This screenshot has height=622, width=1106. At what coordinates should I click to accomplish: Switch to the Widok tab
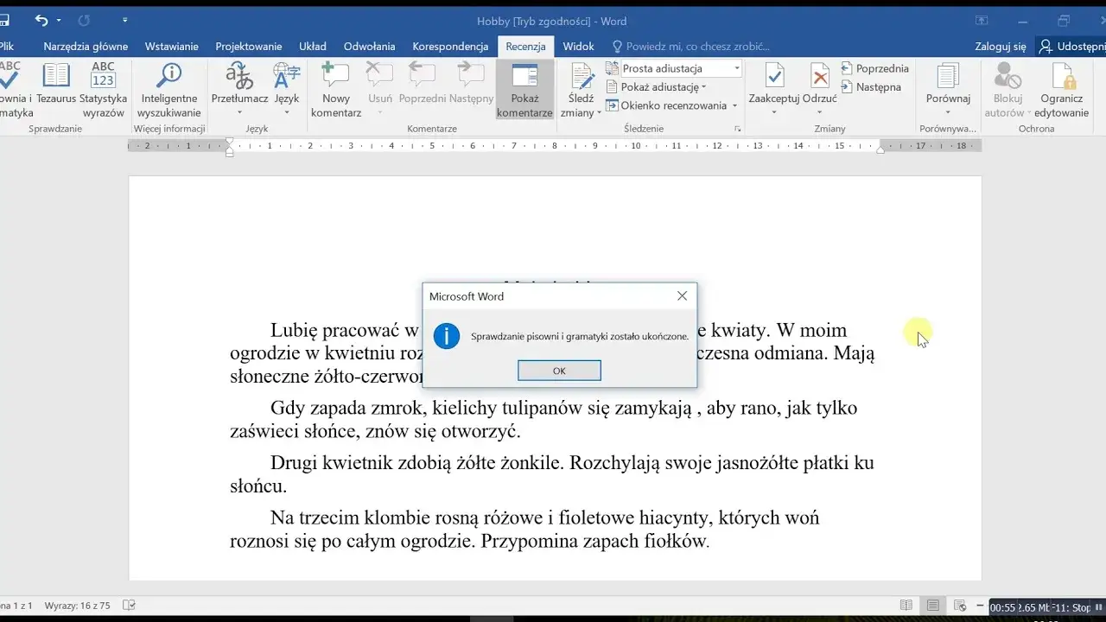click(578, 47)
